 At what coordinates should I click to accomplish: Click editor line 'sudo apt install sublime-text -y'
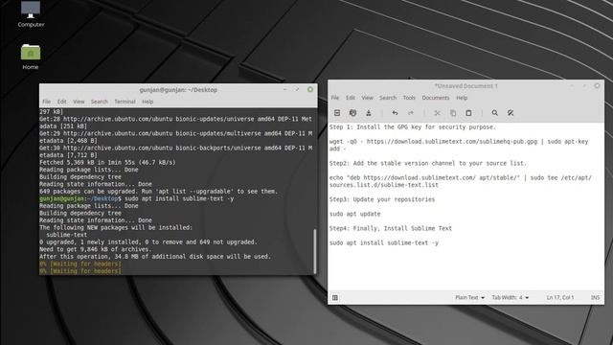384,242
